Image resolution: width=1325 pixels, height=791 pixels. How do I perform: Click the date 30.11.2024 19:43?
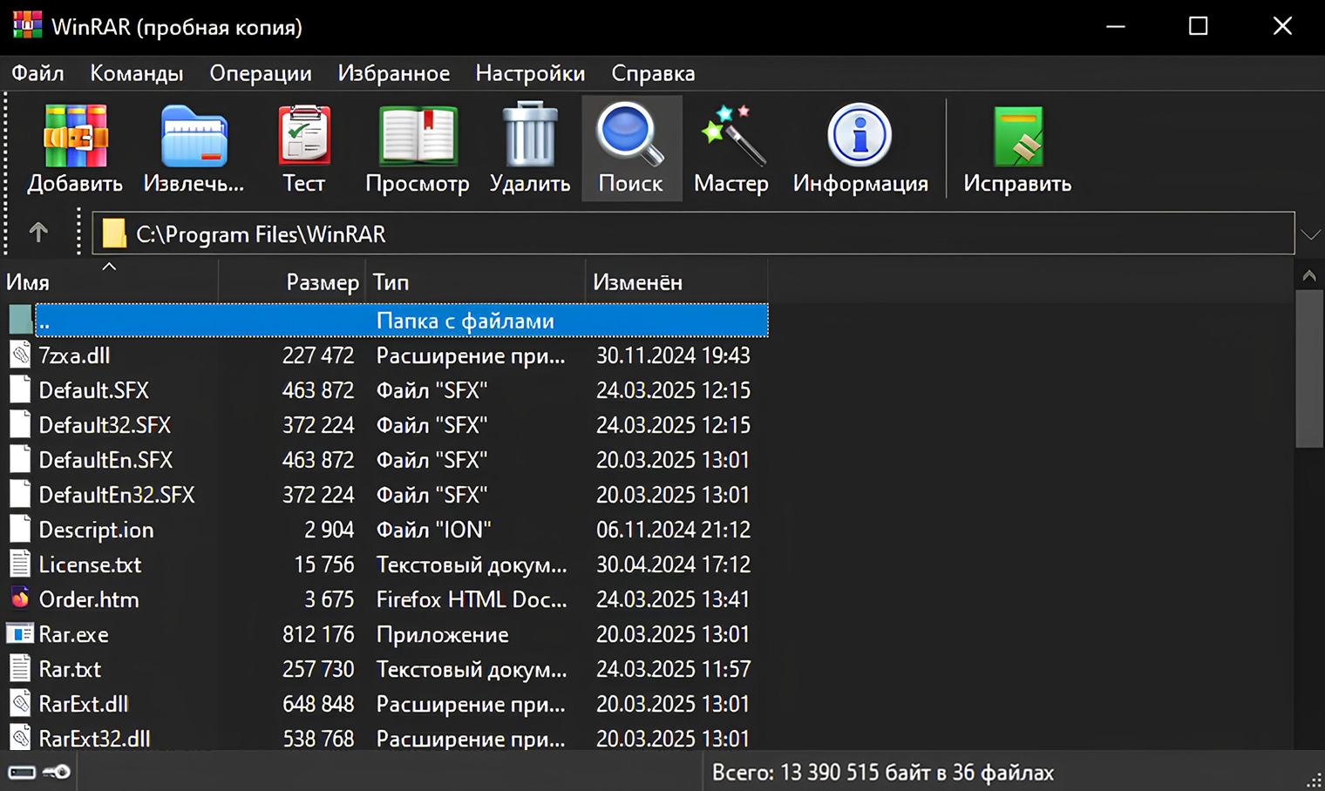pos(673,355)
